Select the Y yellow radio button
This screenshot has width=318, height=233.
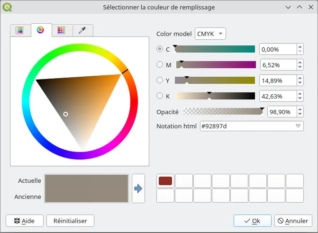(x=160, y=81)
